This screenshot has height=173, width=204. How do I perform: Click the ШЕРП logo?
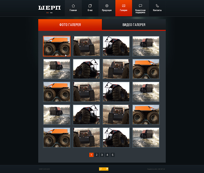click(x=49, y=8)
